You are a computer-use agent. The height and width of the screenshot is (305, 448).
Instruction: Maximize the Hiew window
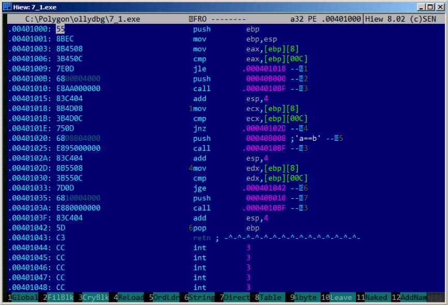[x=430, y=7]
